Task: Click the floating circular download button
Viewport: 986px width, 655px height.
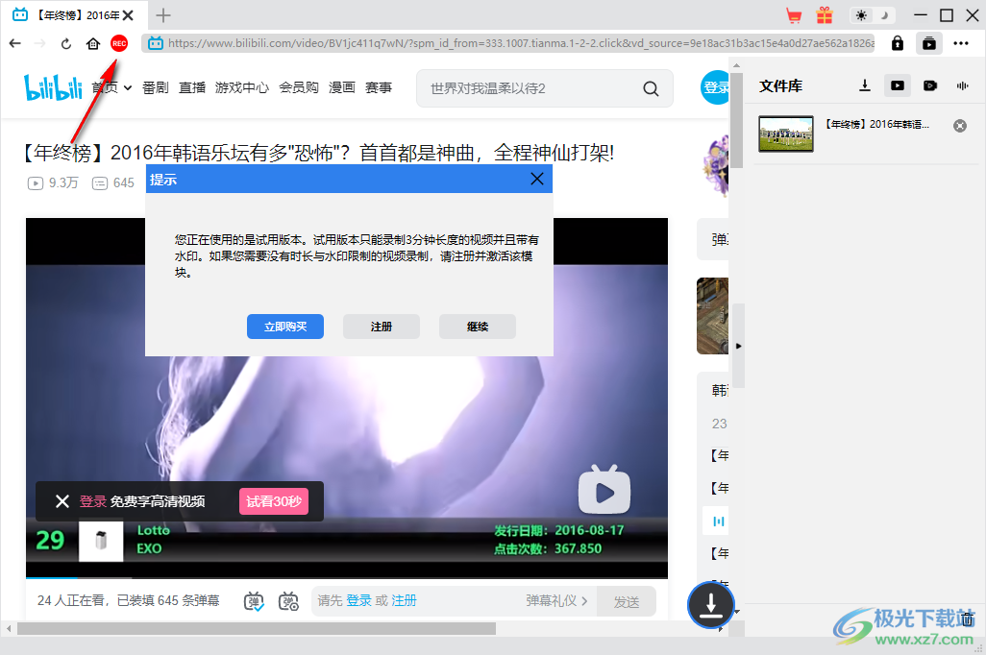Action: [710, 606]
